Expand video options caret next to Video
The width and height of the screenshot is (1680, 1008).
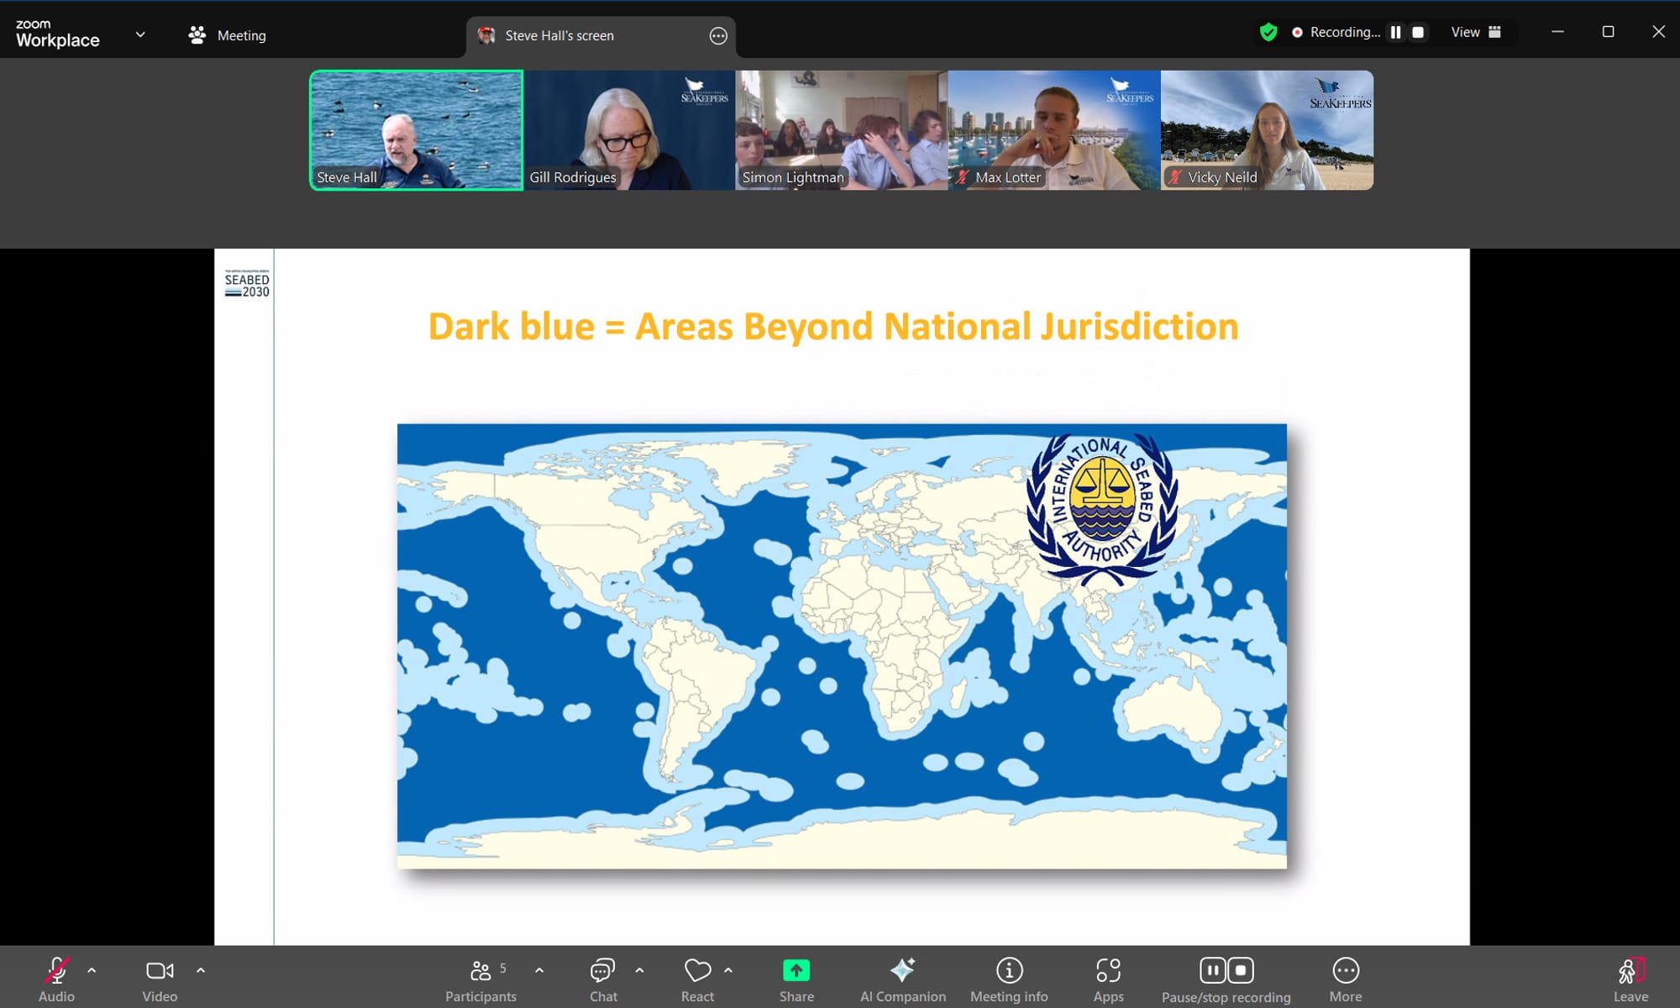tap(201, 970)
